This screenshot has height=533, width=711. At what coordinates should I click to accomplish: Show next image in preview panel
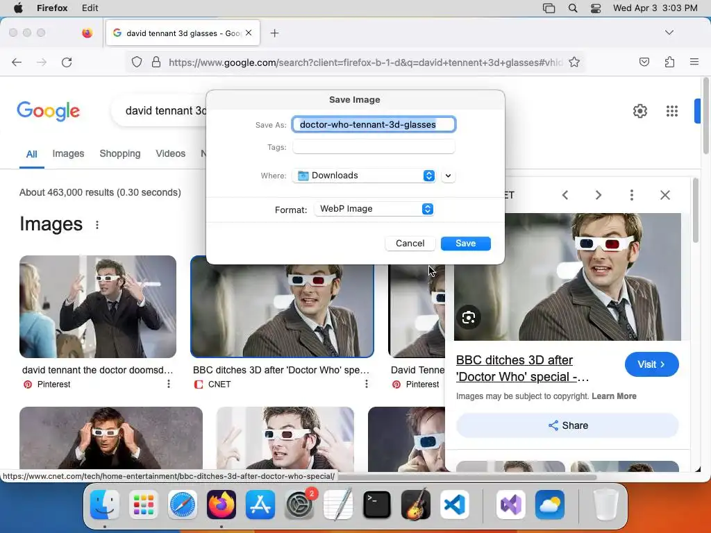pyautogui.click(x=599, y=195)
